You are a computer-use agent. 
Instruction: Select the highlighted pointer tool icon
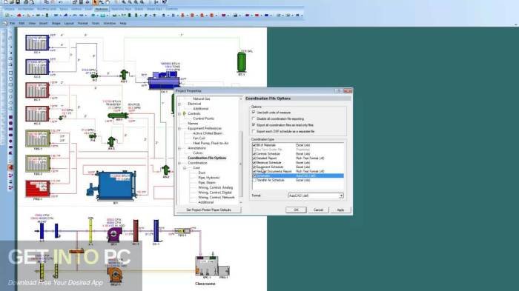coord(96,2)
